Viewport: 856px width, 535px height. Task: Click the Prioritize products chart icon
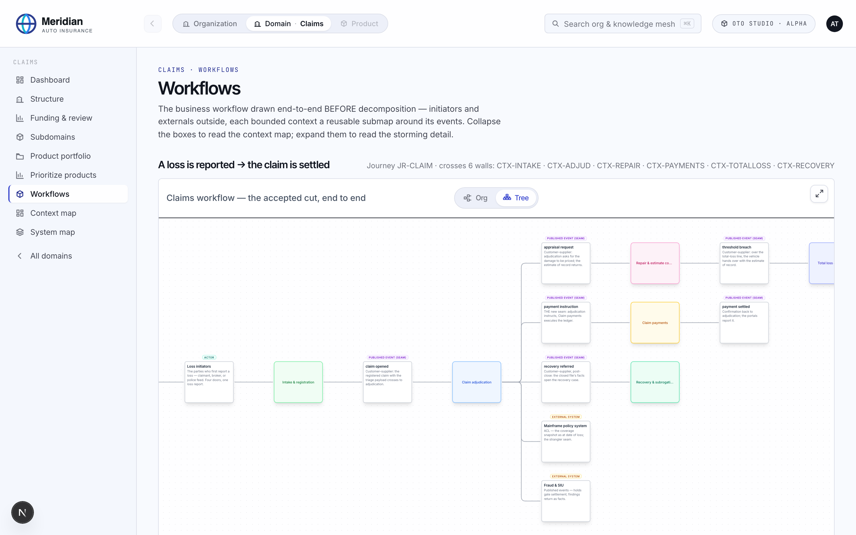[x=20, y=175]
